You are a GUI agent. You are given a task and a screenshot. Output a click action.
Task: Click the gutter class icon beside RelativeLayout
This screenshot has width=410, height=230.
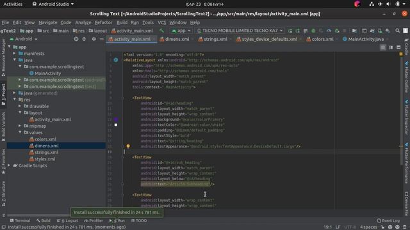pyautogui.click(x=115, y=60)
